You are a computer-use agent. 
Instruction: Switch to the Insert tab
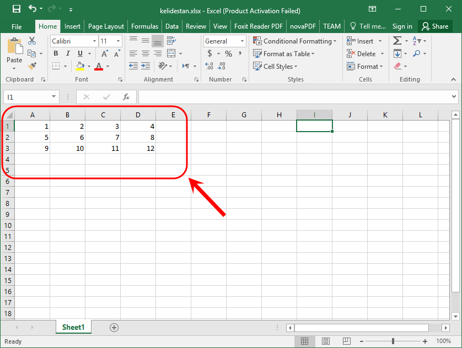pyautogui.click(x=72, y=26)
